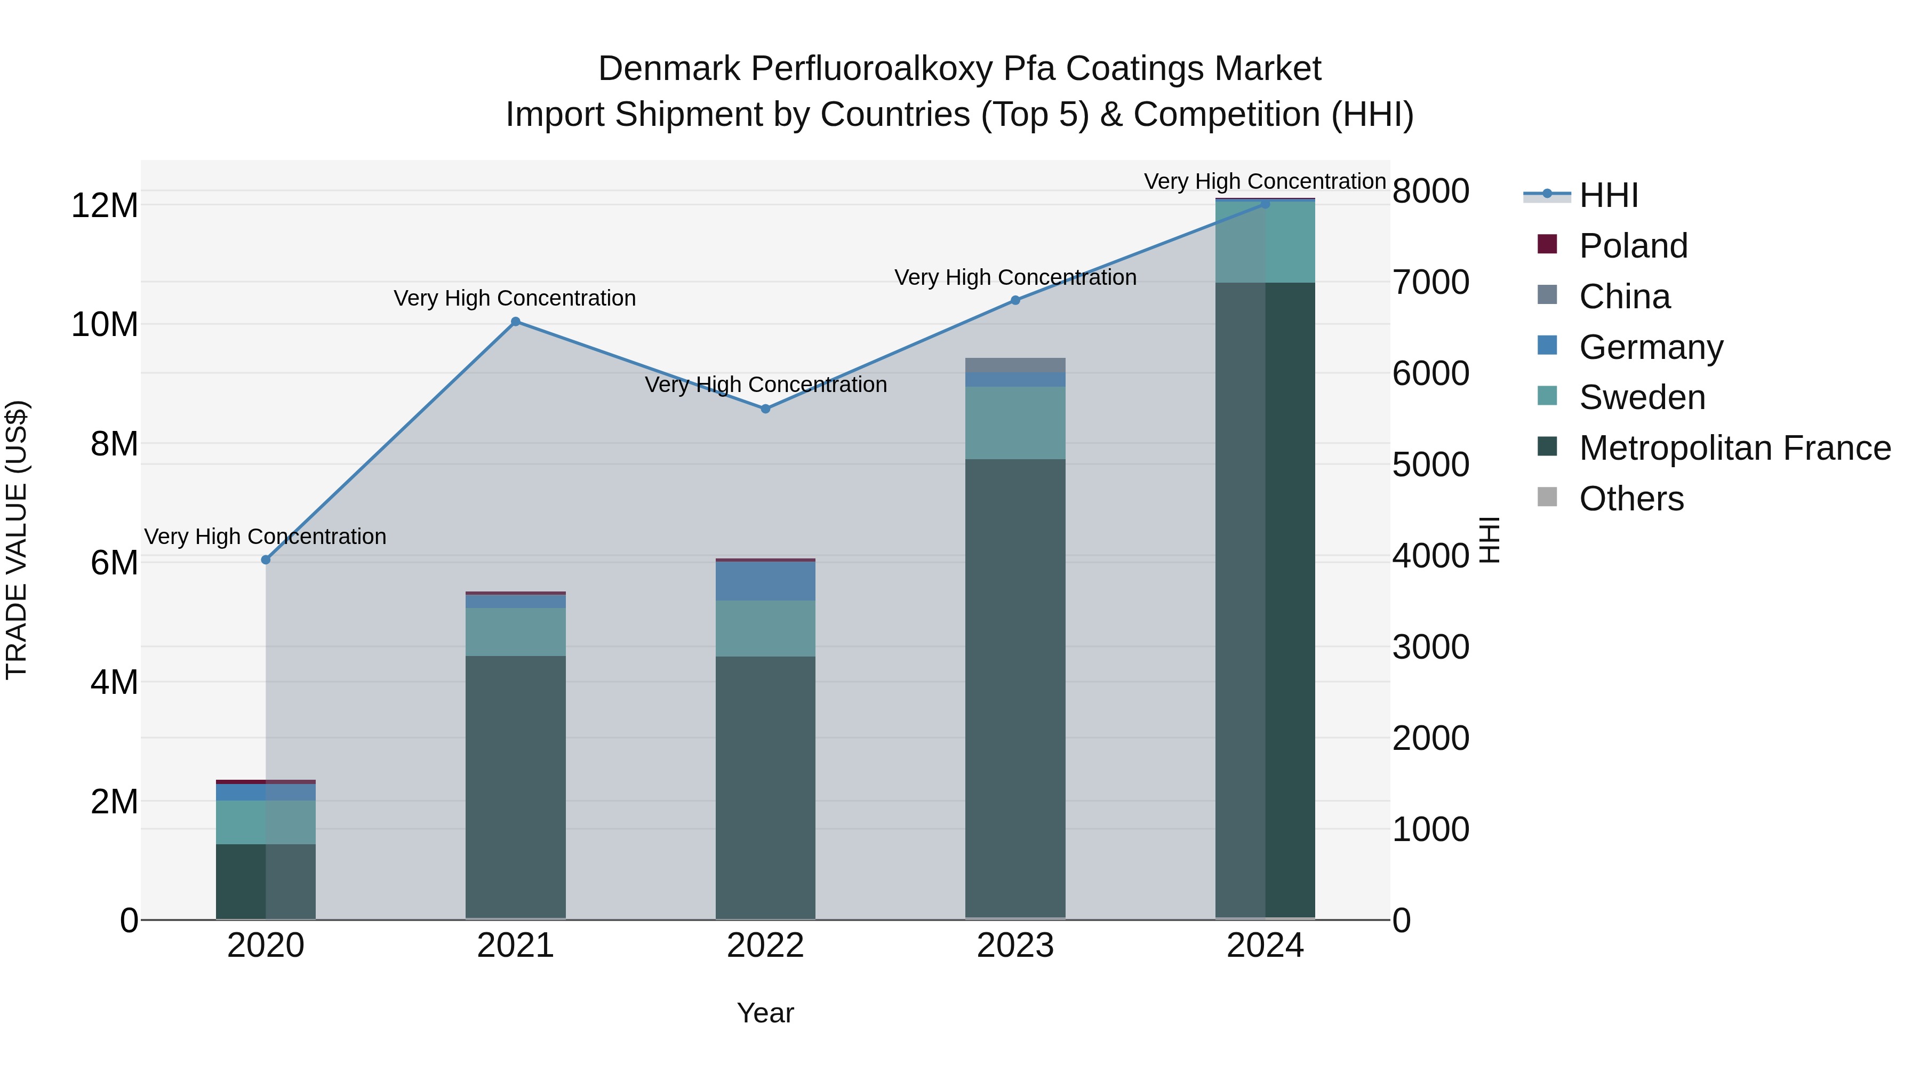Click the HHI line marker icon in legend
This screenshot has height=1080, width=1920.
click(1547, 194)
